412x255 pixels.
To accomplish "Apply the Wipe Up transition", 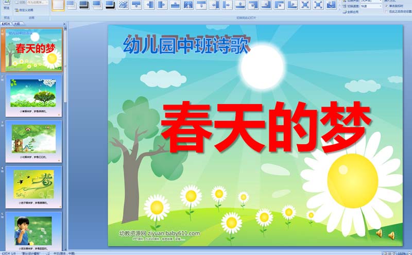I will pos(175,5).
